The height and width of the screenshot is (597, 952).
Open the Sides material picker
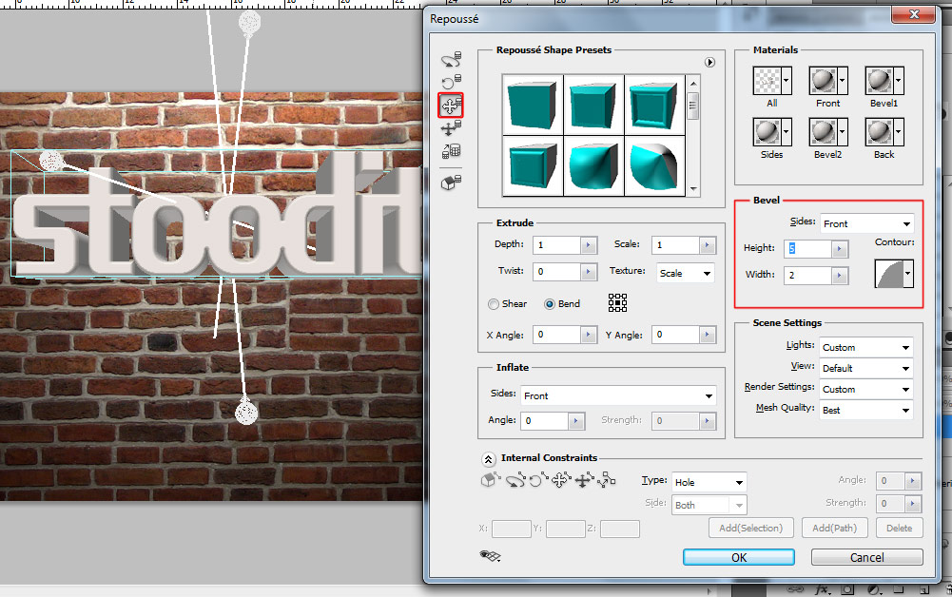pyautogui.click(x=772, y=131)
